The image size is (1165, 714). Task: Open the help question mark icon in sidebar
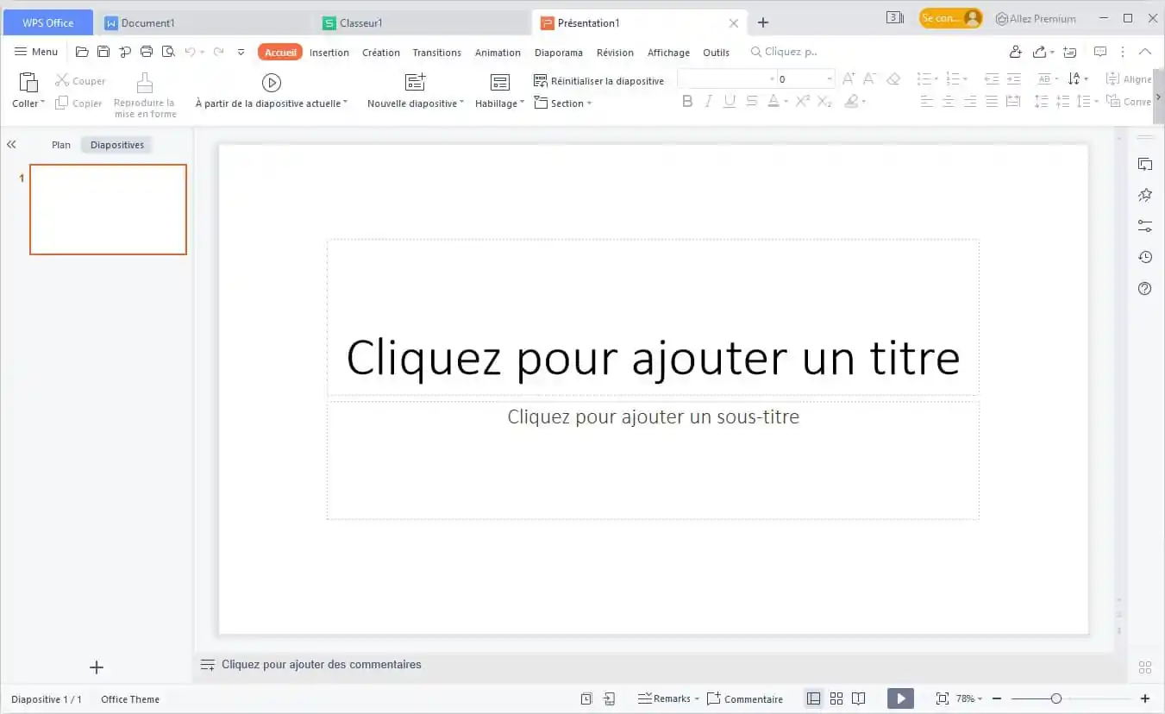(1145, 289)
